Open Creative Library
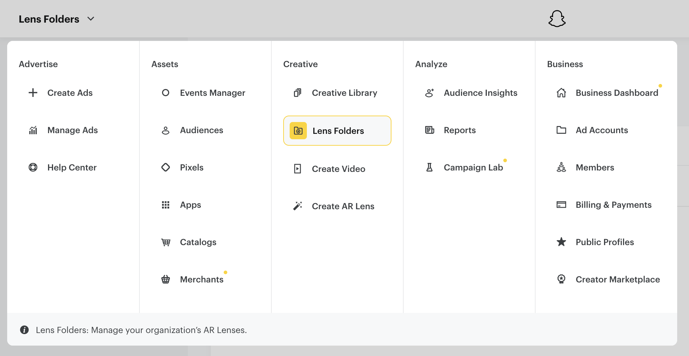689x356 pixels. [344, 93]
